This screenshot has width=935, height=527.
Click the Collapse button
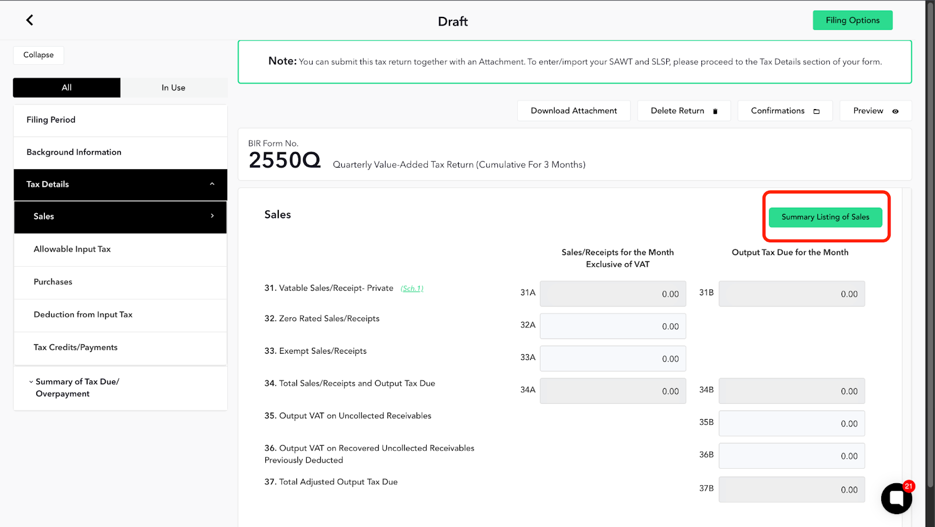coord(39,55)
